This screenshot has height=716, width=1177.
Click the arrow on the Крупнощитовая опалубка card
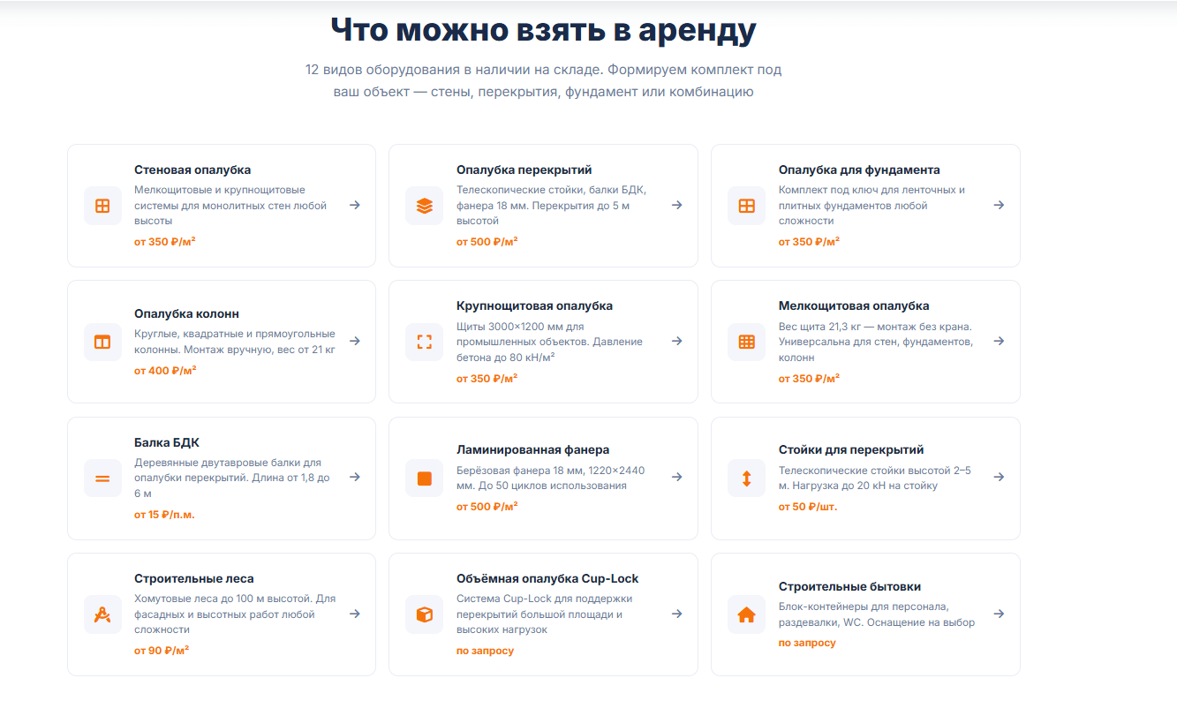[x=677, y=341]
